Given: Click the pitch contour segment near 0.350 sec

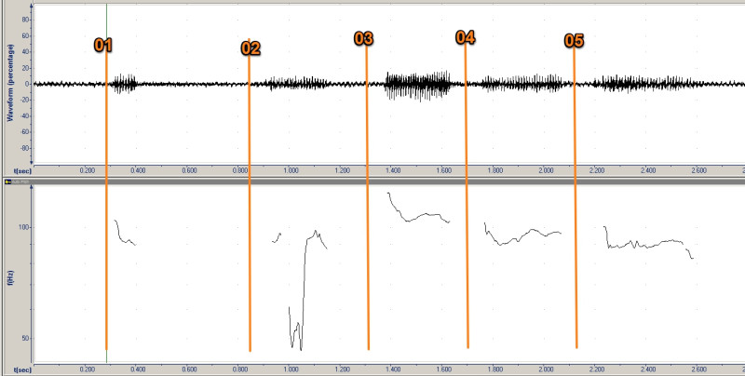Looking at the screenshot, I should [x=125, y=233].
